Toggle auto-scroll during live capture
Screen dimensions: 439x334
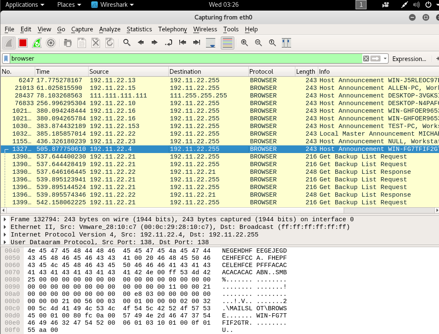click(211, 43)
